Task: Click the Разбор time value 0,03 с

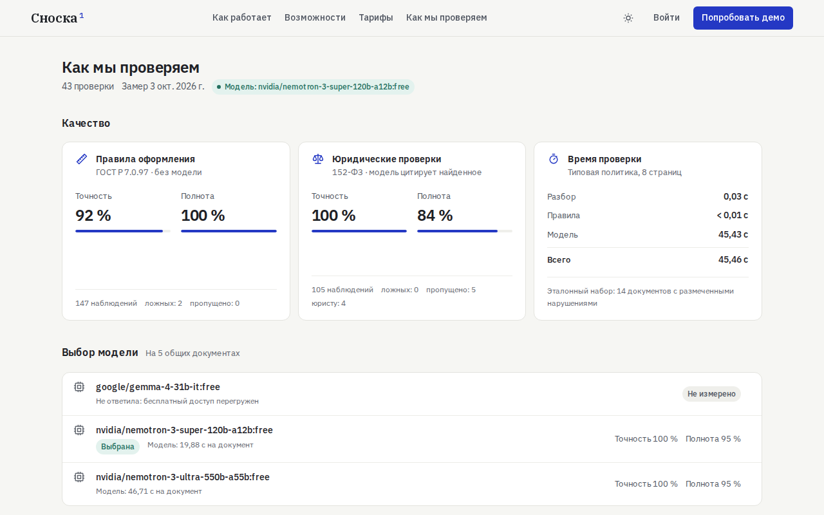Action: coord(736,197)
